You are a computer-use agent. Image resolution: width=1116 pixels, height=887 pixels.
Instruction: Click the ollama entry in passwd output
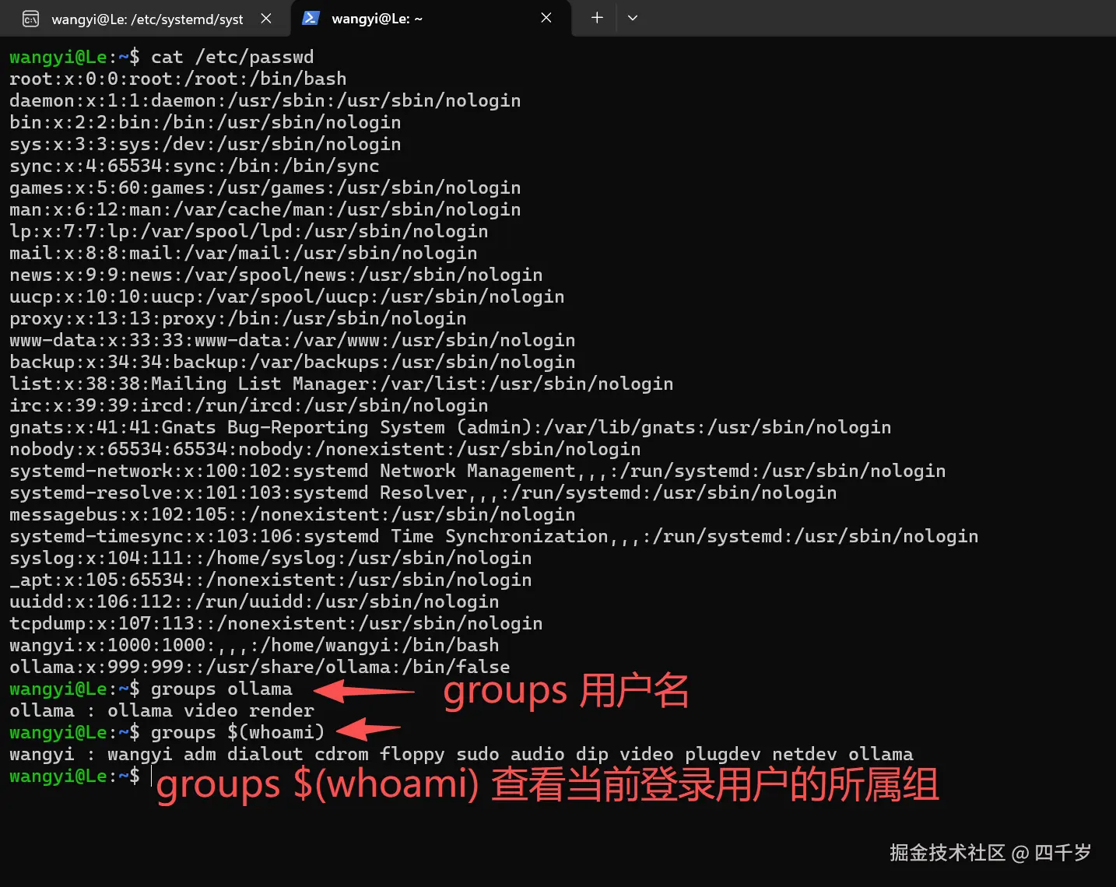click(259, 667)
